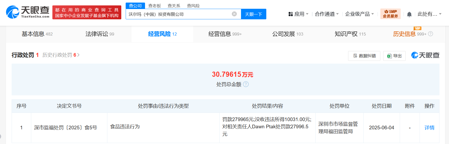Open the 应用 dropdown menu

click(x=299, y=14)
